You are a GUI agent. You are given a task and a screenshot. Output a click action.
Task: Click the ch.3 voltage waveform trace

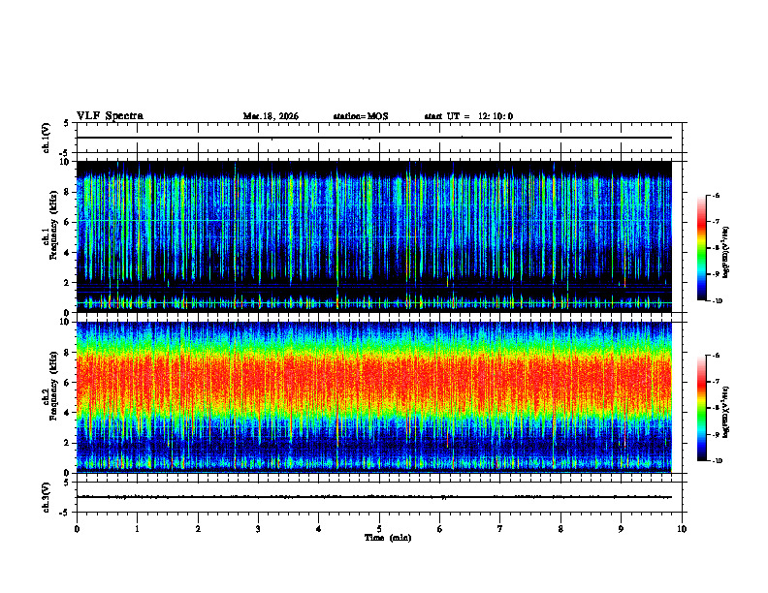point(374,497)
